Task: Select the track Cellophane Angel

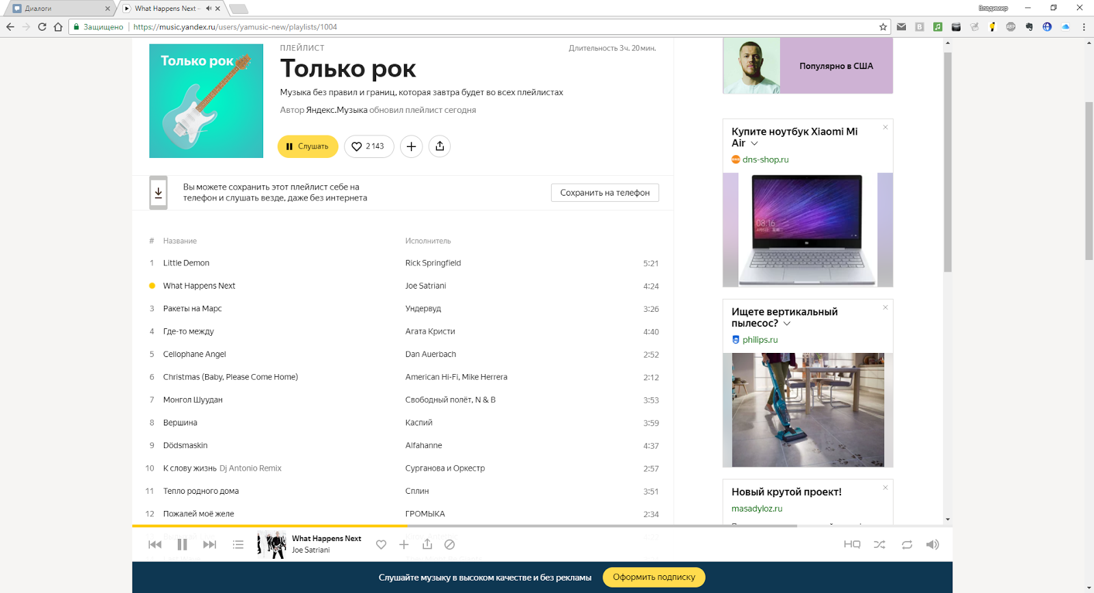Action: (194, 354)
